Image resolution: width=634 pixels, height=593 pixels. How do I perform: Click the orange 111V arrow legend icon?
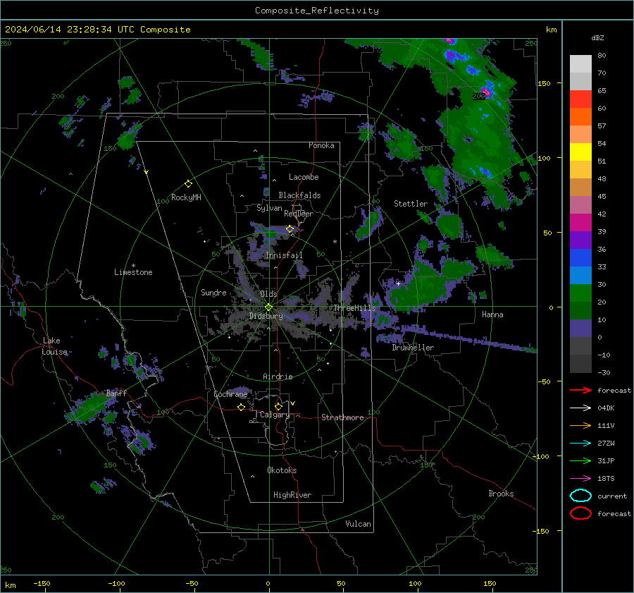[580, 425]
